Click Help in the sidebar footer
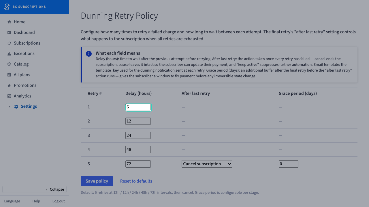 [36, 201]
